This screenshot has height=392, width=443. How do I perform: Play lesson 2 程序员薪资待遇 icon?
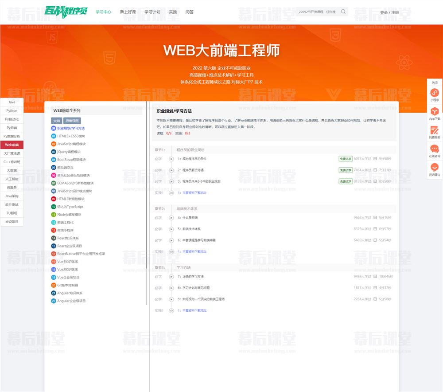click(x=171, y=170)
